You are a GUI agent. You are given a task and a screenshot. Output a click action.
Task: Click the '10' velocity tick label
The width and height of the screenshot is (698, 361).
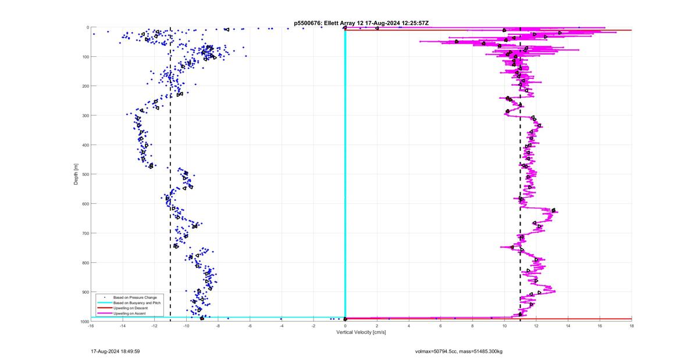(504, 326)
